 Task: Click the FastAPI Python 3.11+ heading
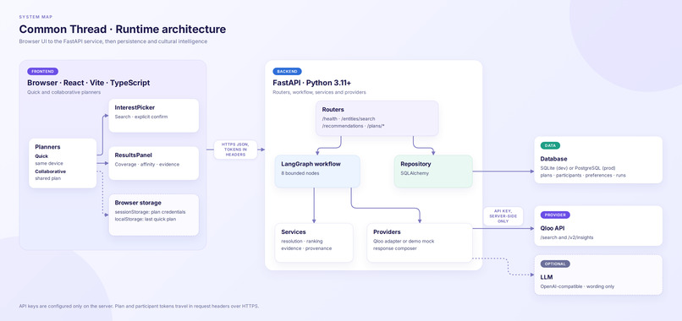[312, 83]
